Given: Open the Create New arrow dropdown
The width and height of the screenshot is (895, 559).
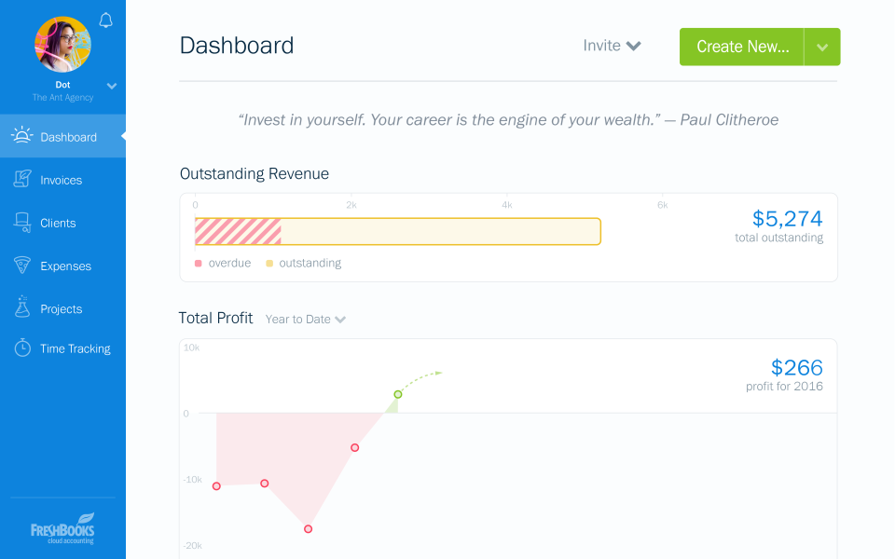Looking at the screenshot, I should (822, 47).
